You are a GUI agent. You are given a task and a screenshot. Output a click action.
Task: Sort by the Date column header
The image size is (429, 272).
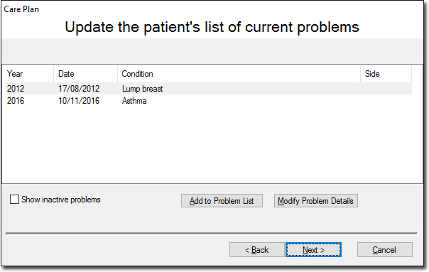point(86,74)
